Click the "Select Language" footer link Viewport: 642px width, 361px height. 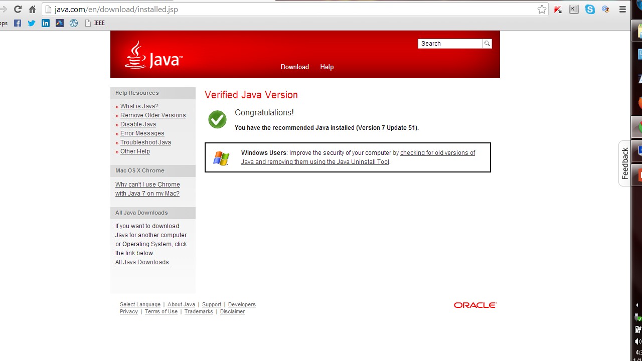point(140,304)
